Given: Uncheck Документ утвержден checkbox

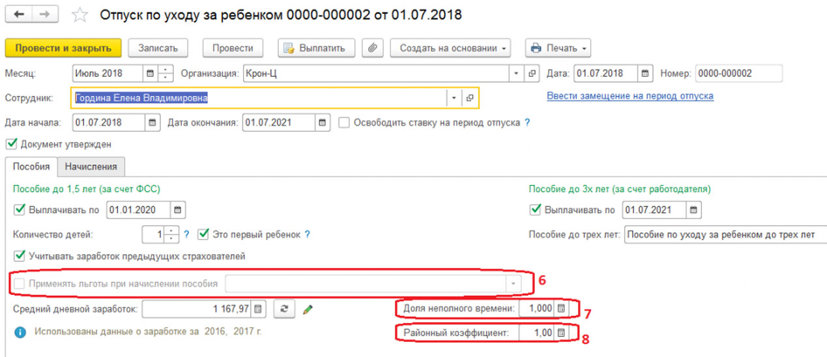Looking at the screenshot, I should click(10, 143).
